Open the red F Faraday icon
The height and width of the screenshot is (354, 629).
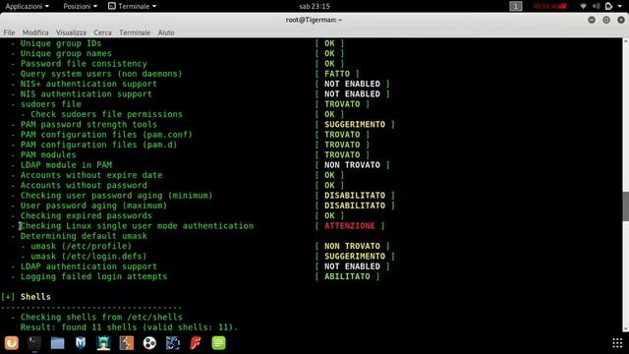pyautogui.click(x=196, y=343)
